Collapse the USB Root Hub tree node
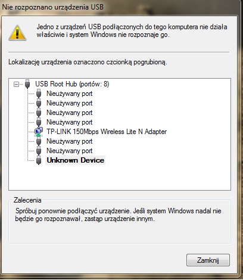 click(x=16, y=85)
